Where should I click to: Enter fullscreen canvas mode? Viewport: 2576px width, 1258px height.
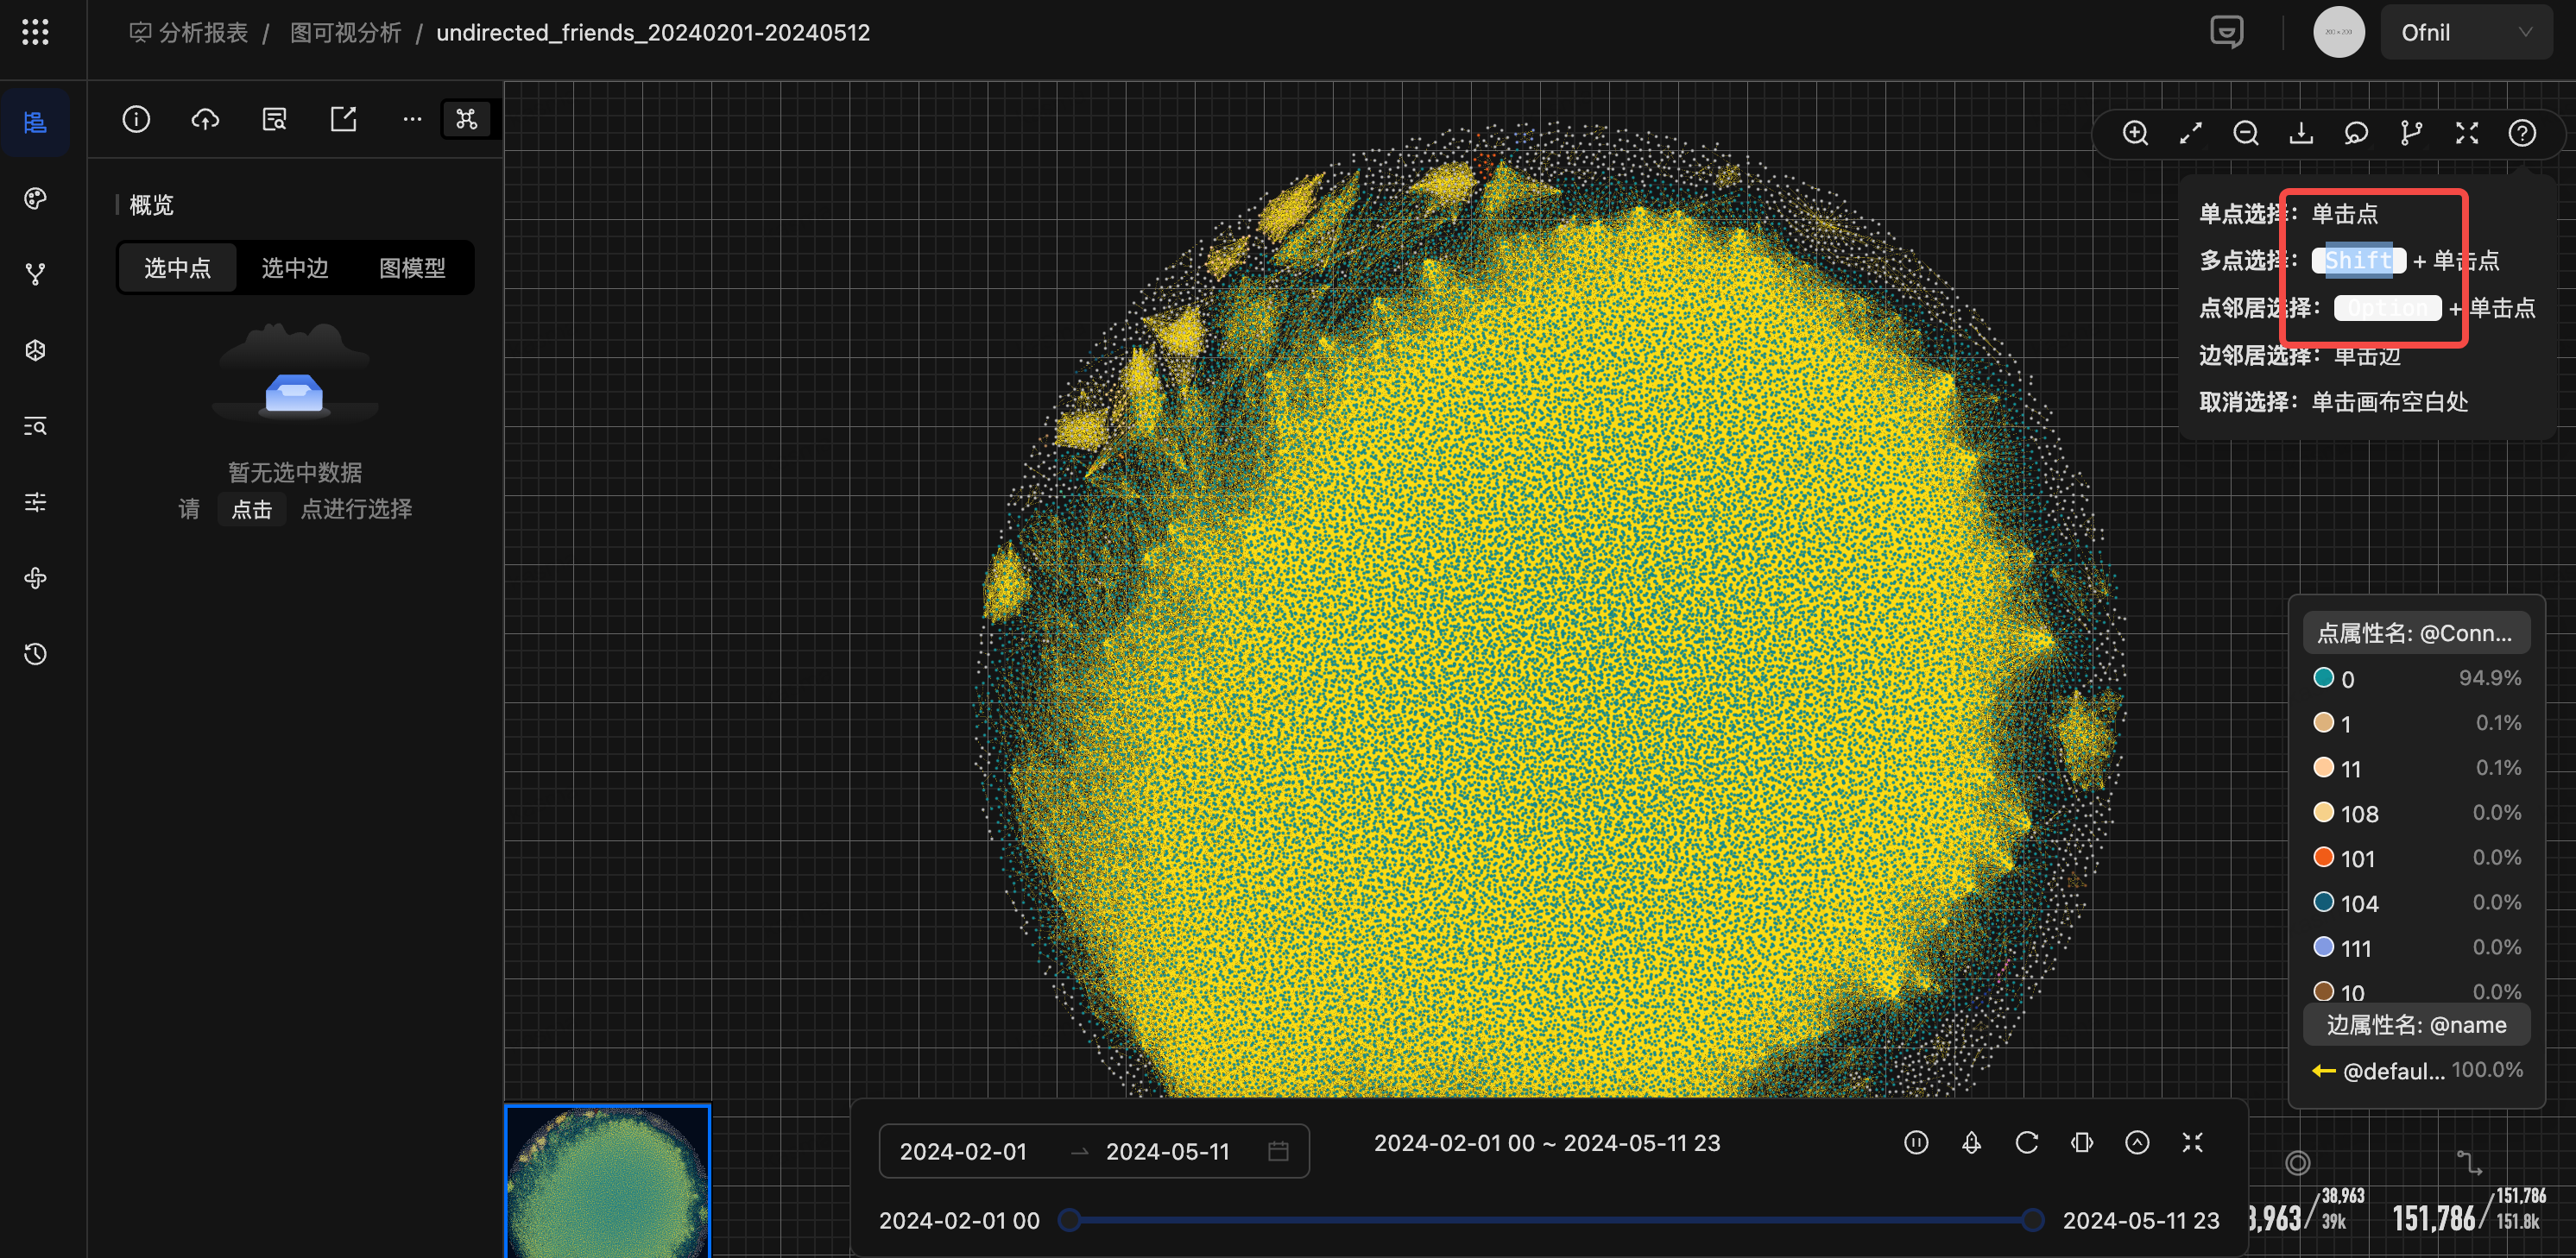pyautogui.click(x=2467, y=133)
